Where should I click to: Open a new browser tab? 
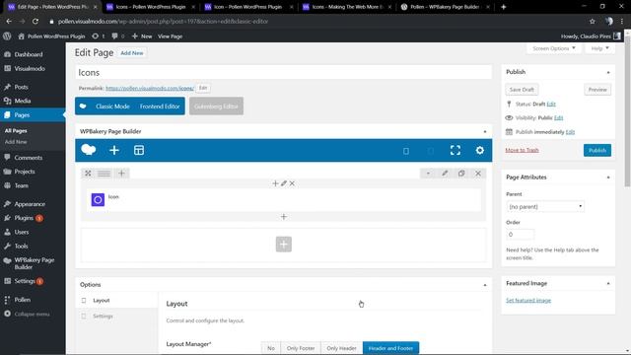(x=503, y=7)
